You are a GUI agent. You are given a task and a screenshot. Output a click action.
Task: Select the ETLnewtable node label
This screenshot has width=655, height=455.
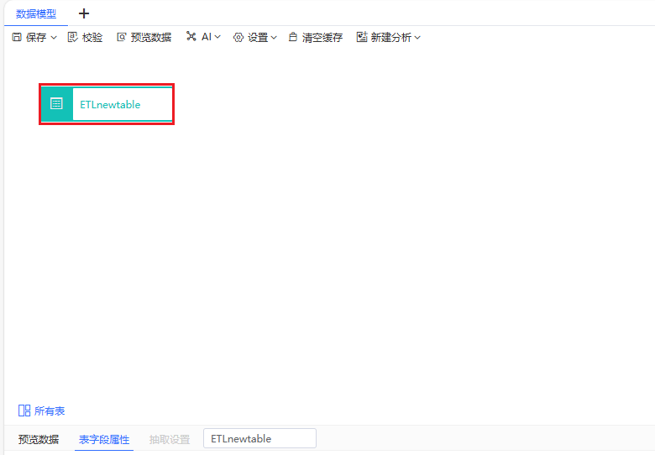tap(110, 104)
